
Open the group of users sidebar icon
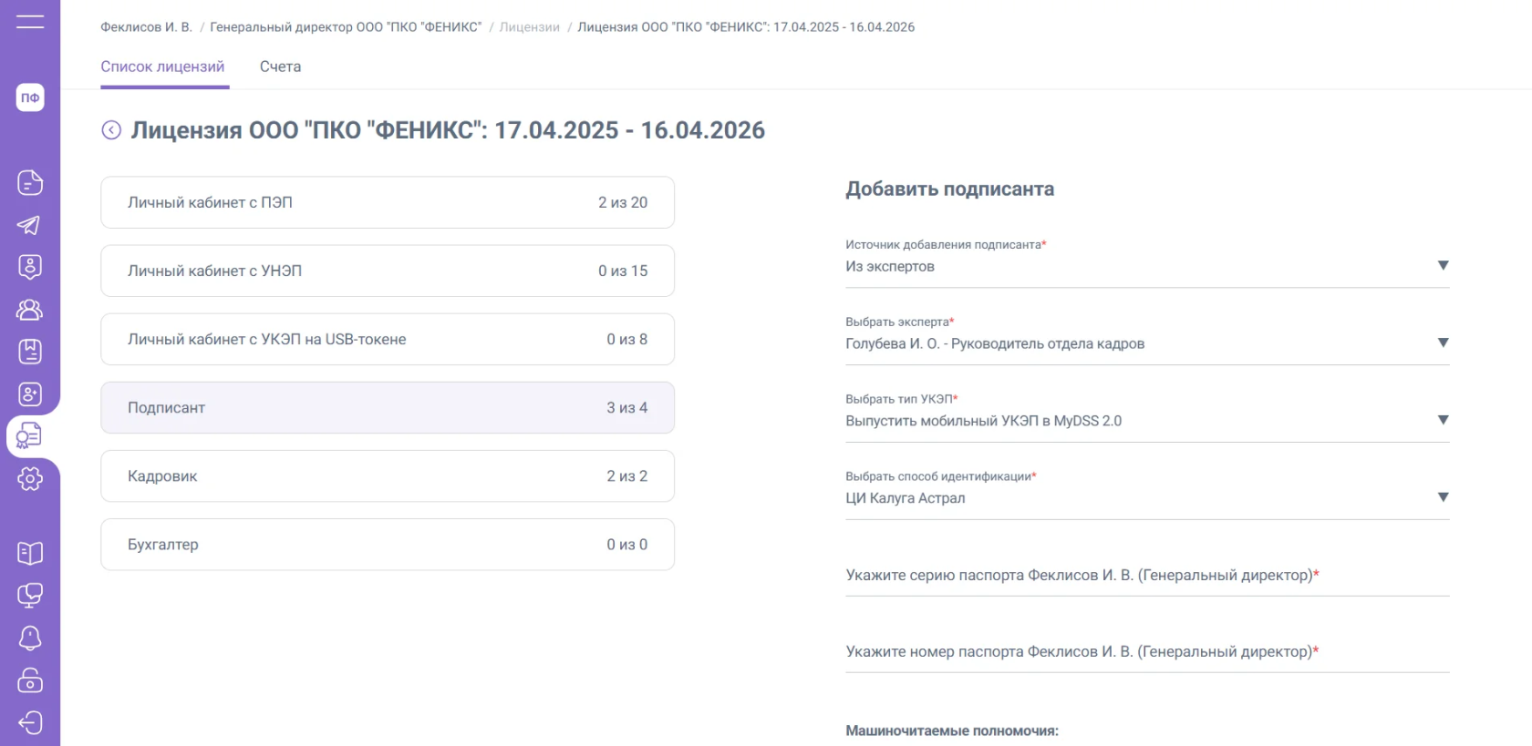coord(29,310)
